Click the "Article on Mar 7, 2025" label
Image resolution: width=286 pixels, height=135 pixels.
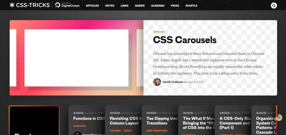coord(235,113)
